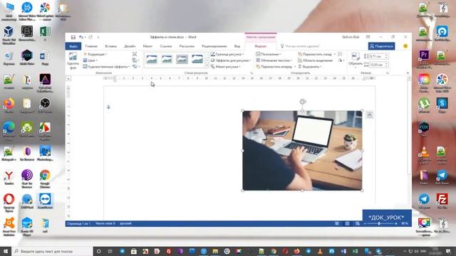Image resolution: width=456 pixels, height=256 pixels.
Task: Click the ribbon display options icon in the title bar
Action: (368, 37)
